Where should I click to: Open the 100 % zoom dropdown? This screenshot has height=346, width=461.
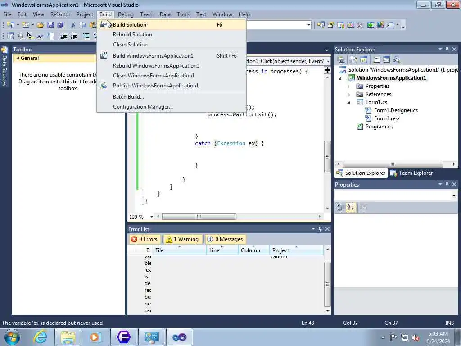(x=151, y=217)
